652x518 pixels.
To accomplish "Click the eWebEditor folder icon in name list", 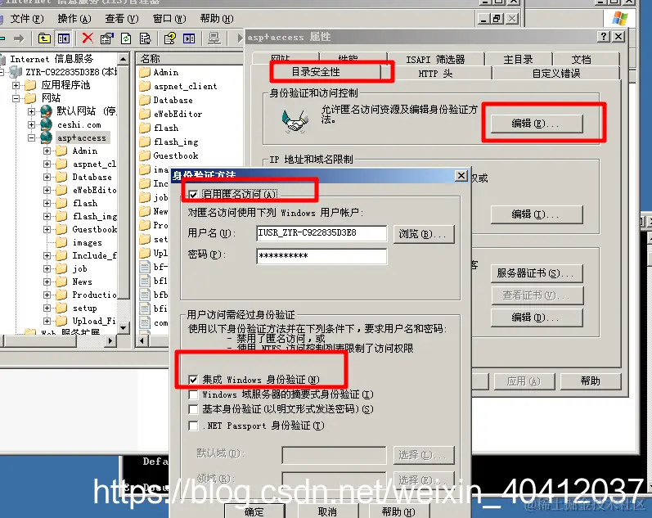I will pos(145,114).
